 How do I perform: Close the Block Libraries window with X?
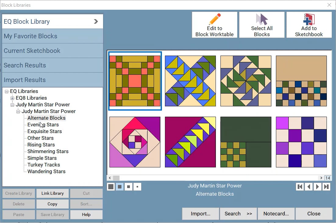329,5
